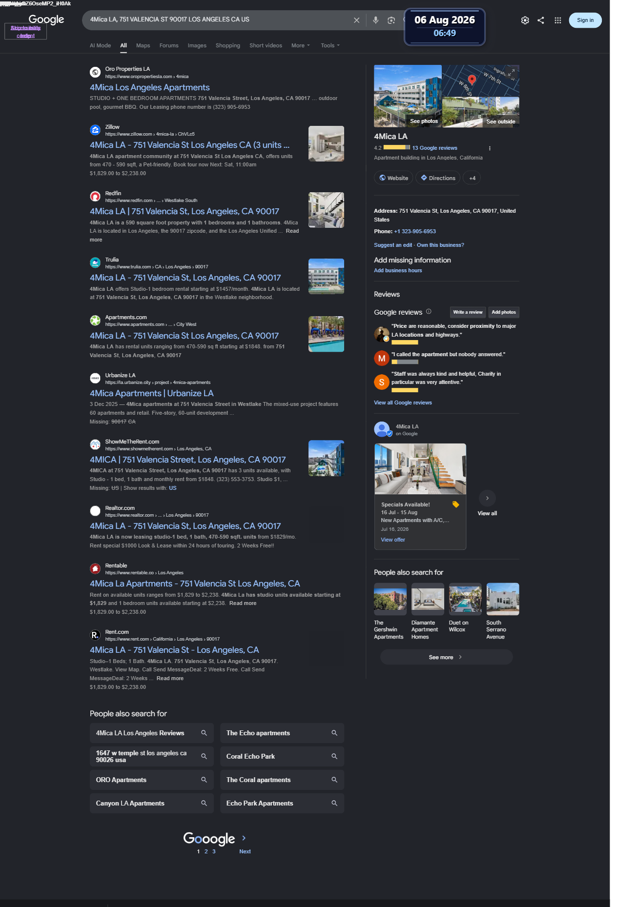617x907 pixels.
Task: Expand Read more on the Rentable result
Action: 243,603
